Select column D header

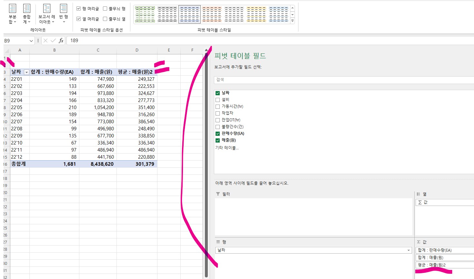[x=137, y=50]
